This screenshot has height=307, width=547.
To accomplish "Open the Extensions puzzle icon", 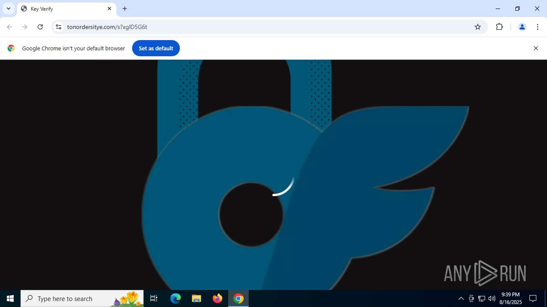I will [x=499, y=27].
